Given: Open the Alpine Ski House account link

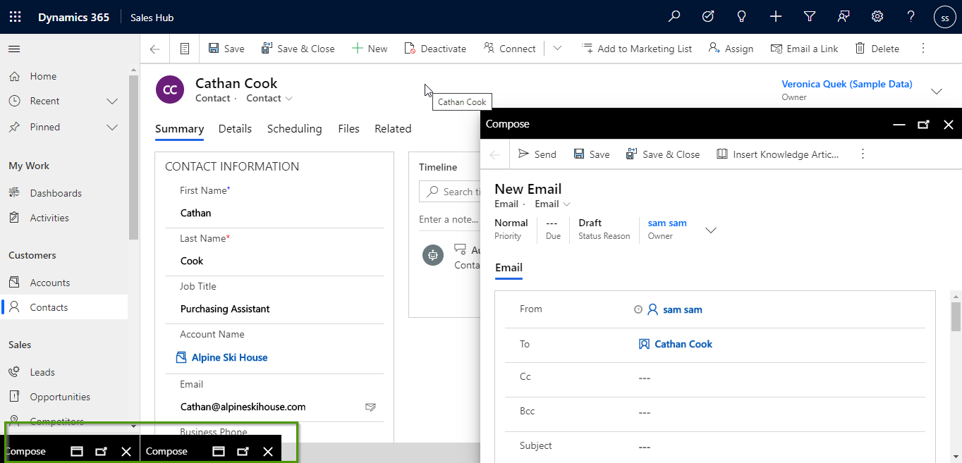Looking at the screenshot, I should [229, 357].
